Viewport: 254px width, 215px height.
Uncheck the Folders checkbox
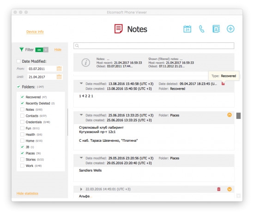[18, 87]
